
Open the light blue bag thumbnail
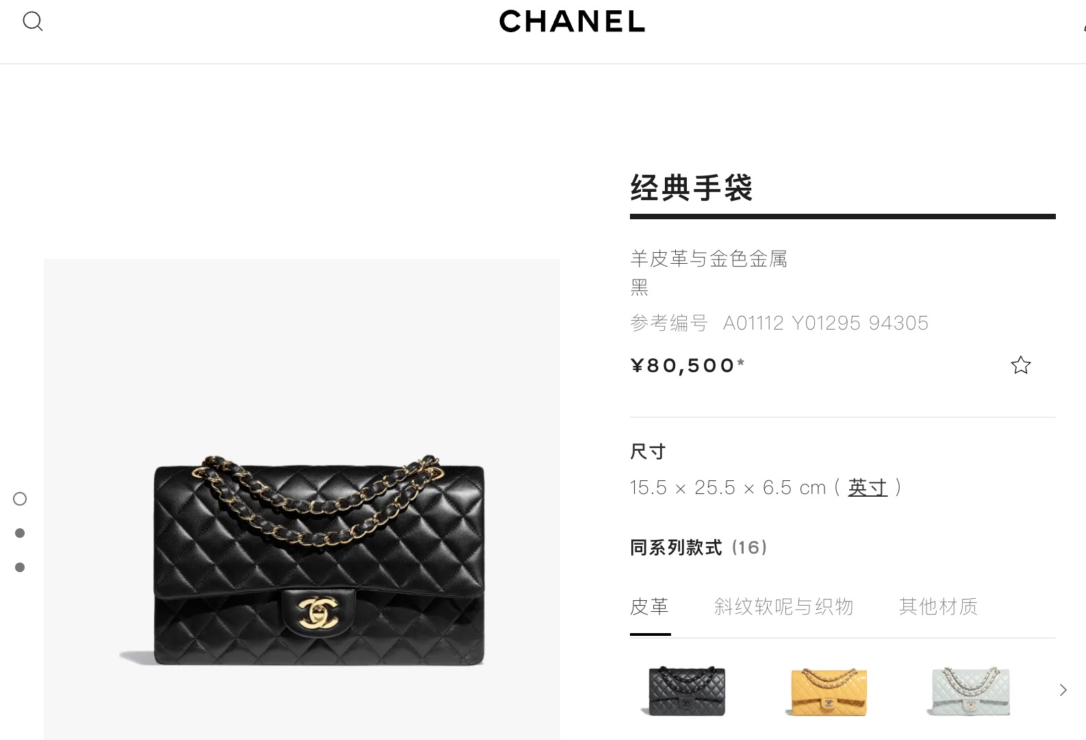click(x=970, y=691)
